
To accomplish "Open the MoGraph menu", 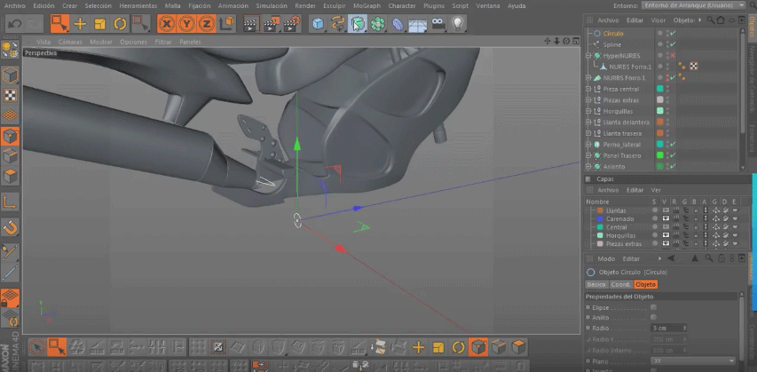I will pos(366,5).
